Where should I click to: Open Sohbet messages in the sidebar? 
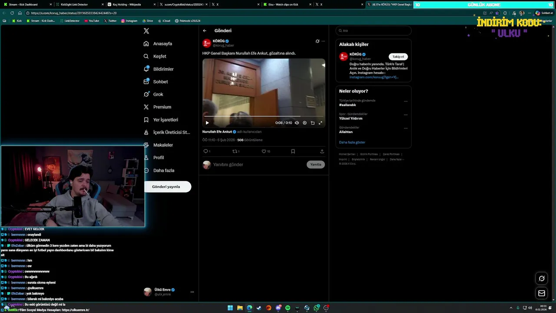(x=156, y=82)
